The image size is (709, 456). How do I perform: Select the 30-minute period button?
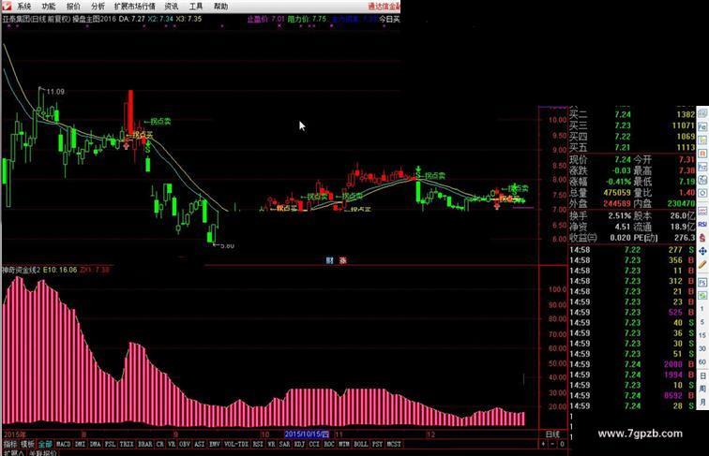pyautogui.click(x=702, y=349)
